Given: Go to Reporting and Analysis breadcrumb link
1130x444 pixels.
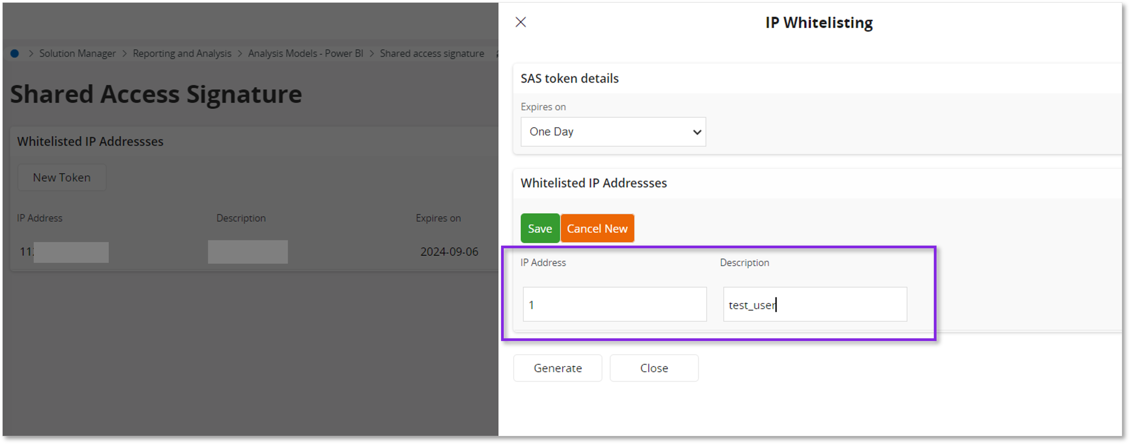Looking at the screenshot, I should [x=182, y=53].
